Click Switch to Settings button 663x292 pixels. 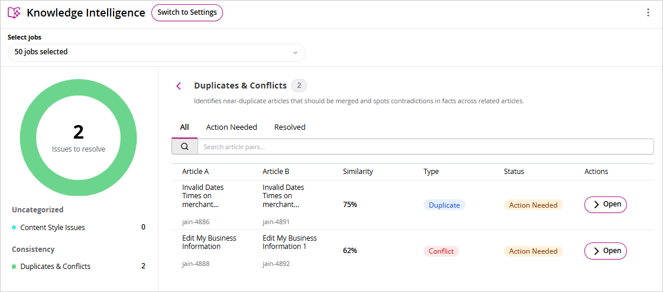click(187, 12)
